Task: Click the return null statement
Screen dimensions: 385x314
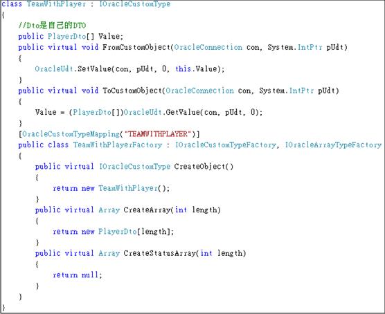Action: (77, 275)
